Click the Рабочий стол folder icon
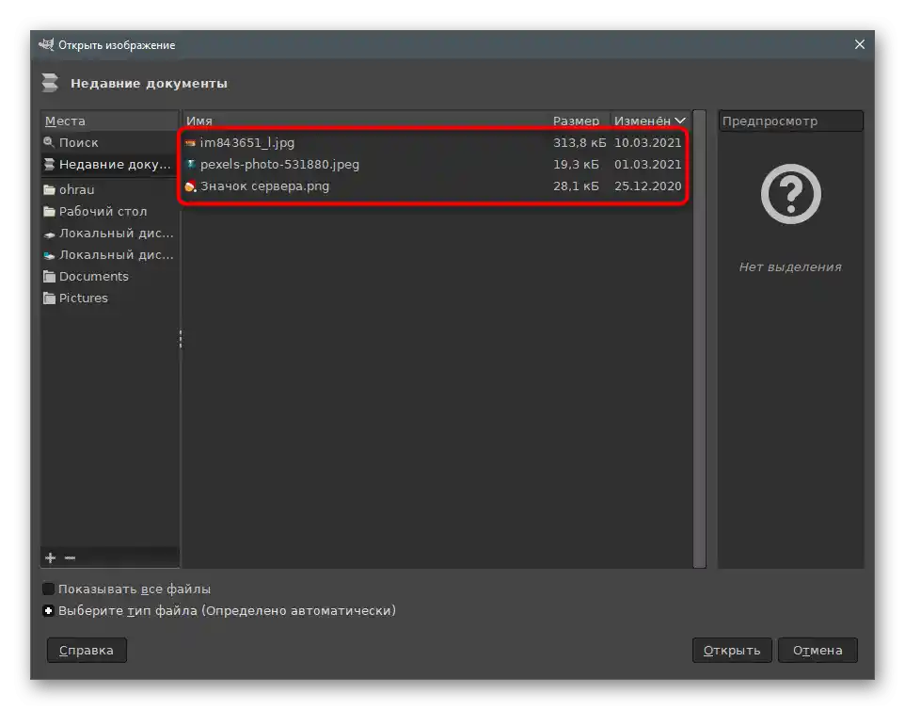Image resolution: width=905 pixels, height=710 pixels. [49, 212]
